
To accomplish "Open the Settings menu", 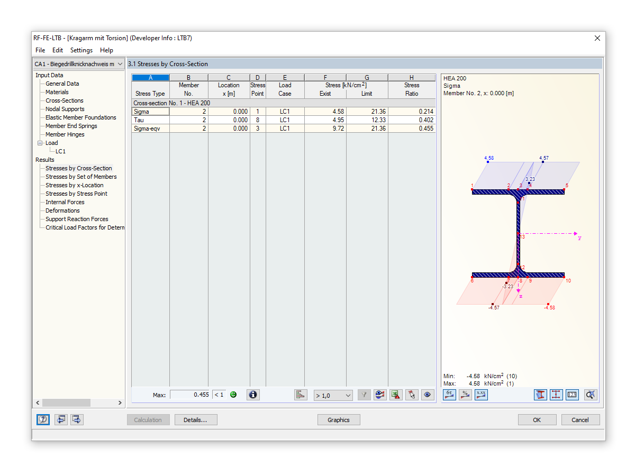I will coord(81,50).
